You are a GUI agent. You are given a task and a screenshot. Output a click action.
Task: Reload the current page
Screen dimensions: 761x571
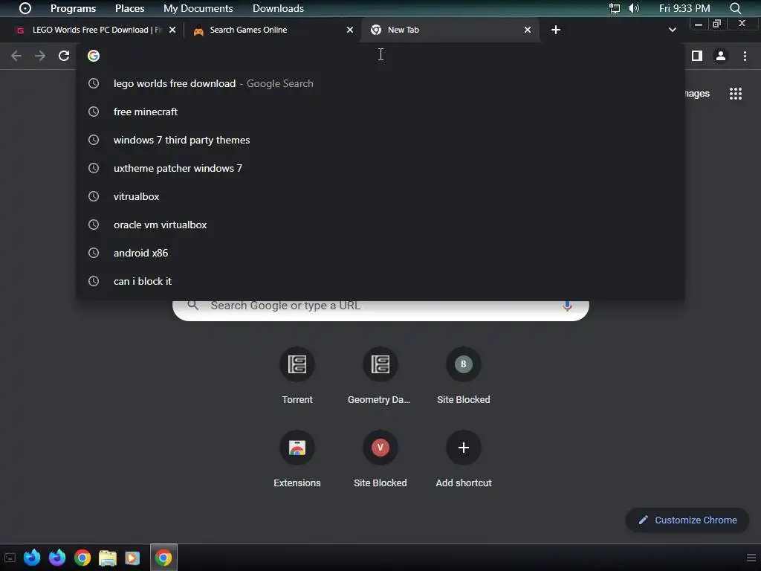64,56
